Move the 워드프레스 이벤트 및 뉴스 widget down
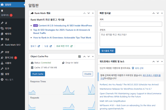166x110 pixels. coord(158,62)
